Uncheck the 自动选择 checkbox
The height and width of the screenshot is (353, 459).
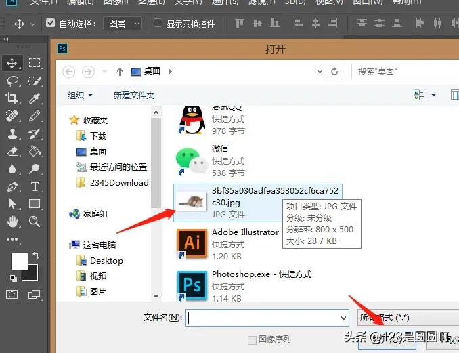tap(50, 23)
